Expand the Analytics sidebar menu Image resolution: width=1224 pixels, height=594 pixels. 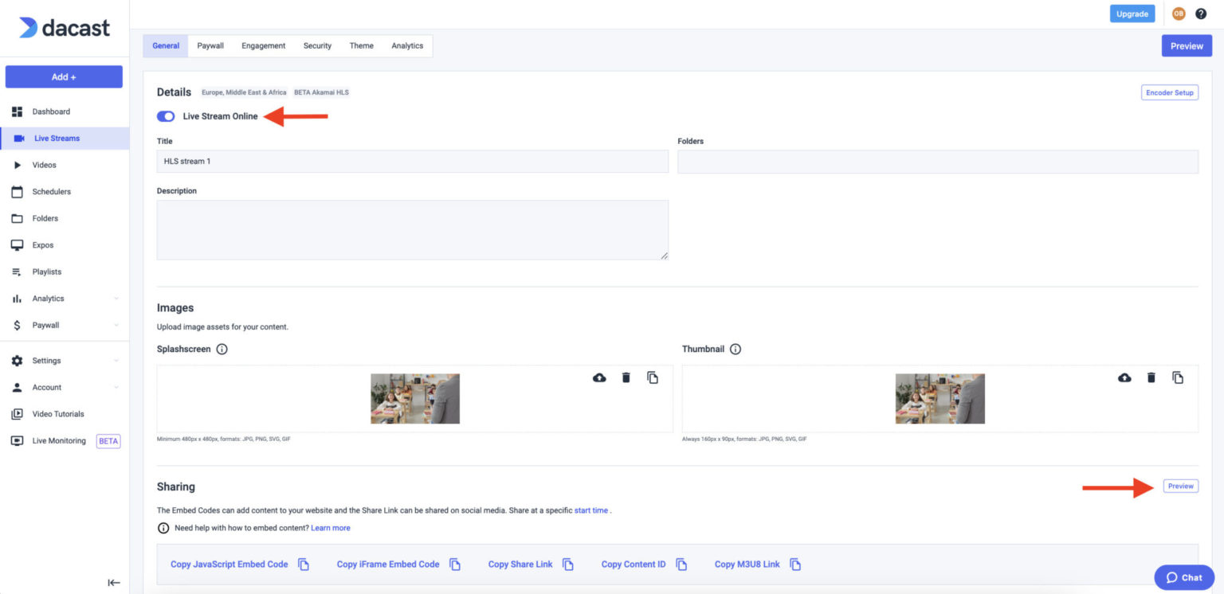(48, 298)
